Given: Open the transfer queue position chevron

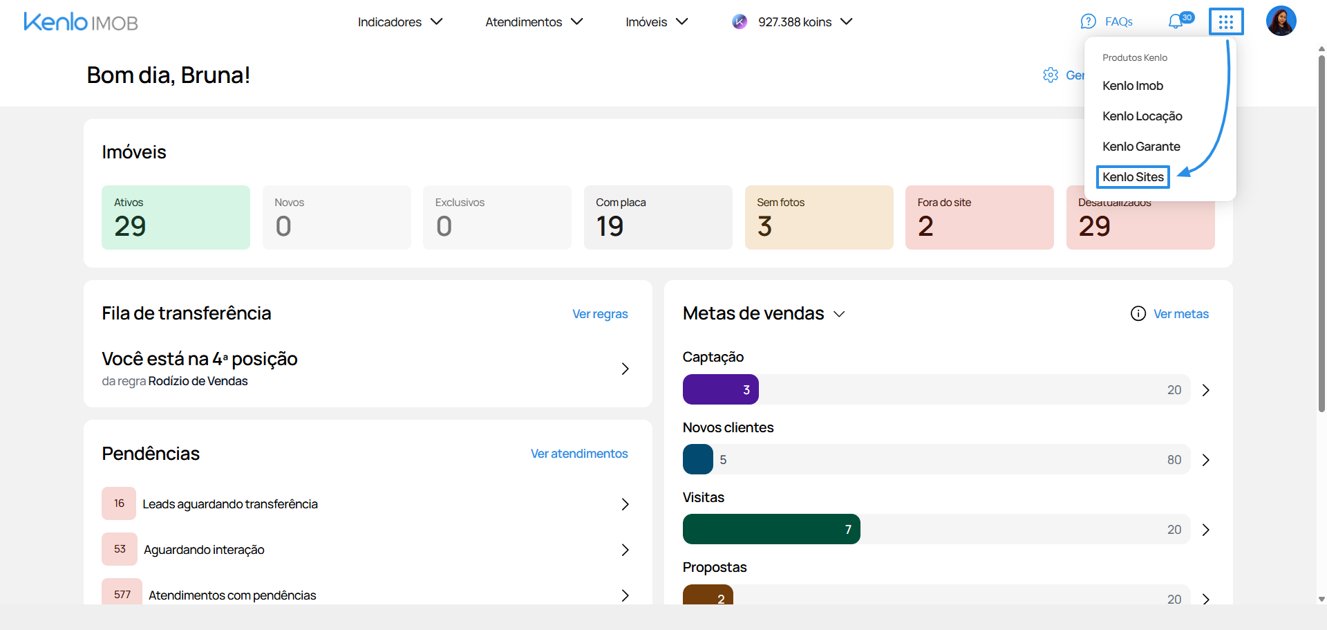Looking at the screenshot, I should (625, 369).
